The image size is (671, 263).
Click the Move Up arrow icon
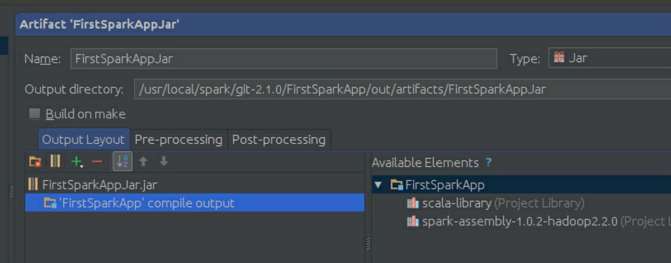tap(143, 162)
